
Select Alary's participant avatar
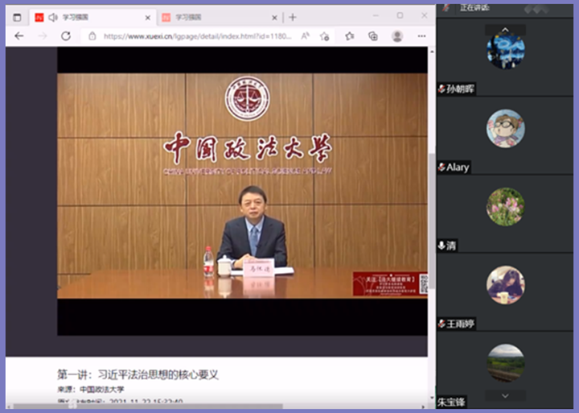pyautogui.click(x=505, y=129)
